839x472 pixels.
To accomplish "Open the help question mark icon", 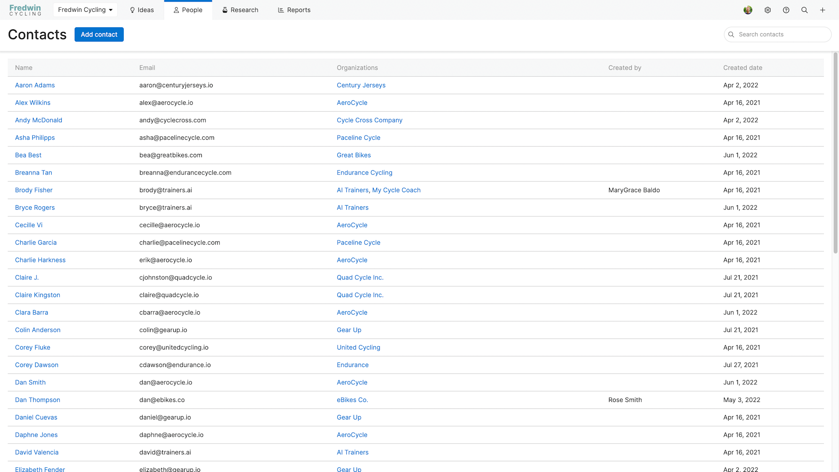I will pos(786,10).
